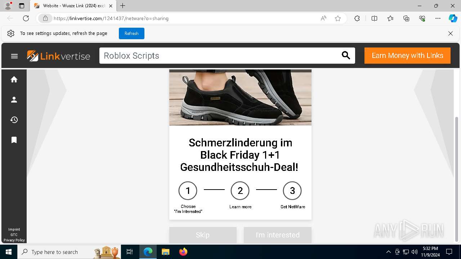Click the shoe advertisement image
The width and height of the screenshot is (461, 259).
240,97
